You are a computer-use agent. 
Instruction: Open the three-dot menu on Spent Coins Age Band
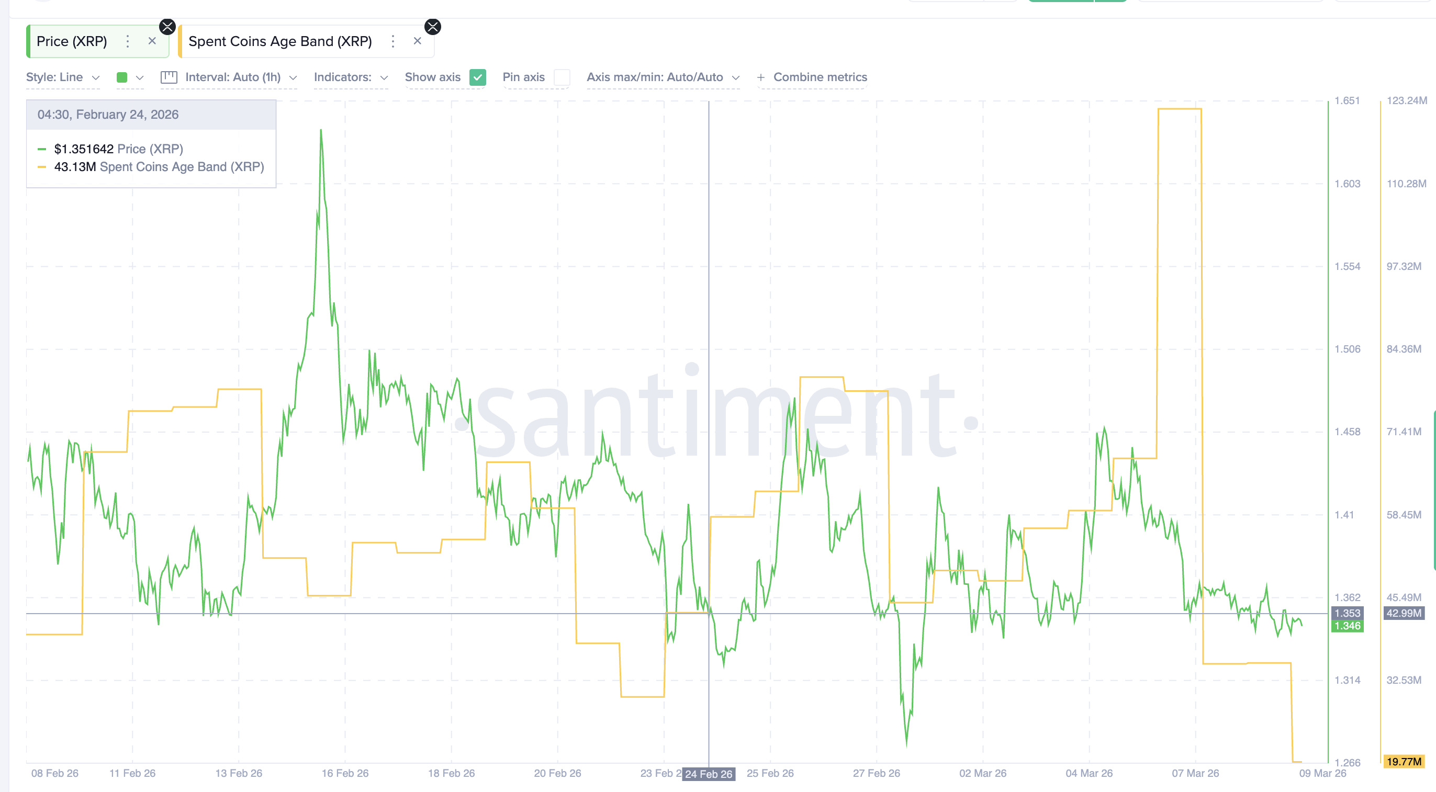(x=392, y=41)
